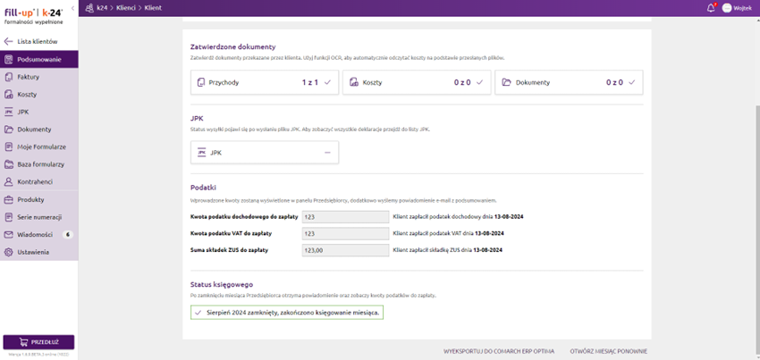Click the Status księgowego heading
The image size is (760, 360).
[222, 284]
